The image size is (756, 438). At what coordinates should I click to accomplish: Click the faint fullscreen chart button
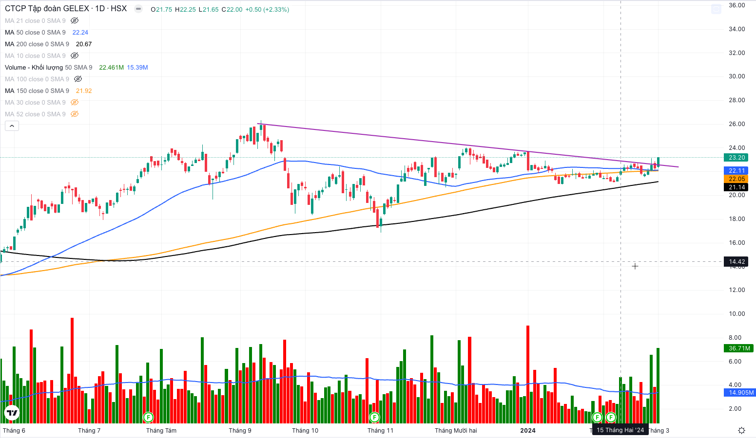[x=716, y=9]
